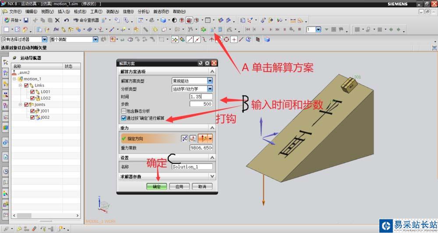
Task: Collapse the 重力 section
Action: (x=212, y=128)
